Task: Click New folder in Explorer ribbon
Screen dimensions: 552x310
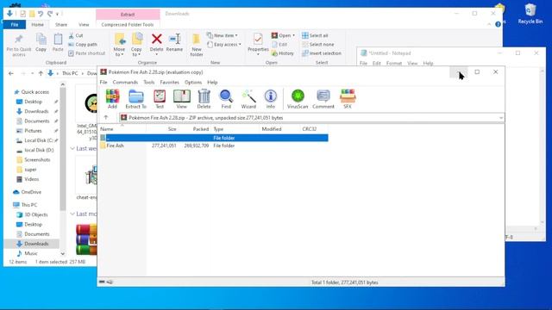Action: [197, 45]
